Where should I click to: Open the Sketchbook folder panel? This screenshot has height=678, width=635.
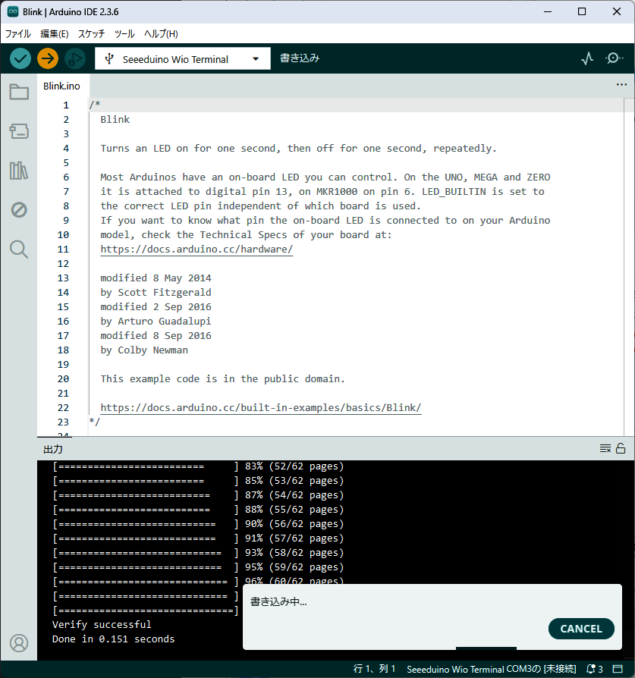19,93
